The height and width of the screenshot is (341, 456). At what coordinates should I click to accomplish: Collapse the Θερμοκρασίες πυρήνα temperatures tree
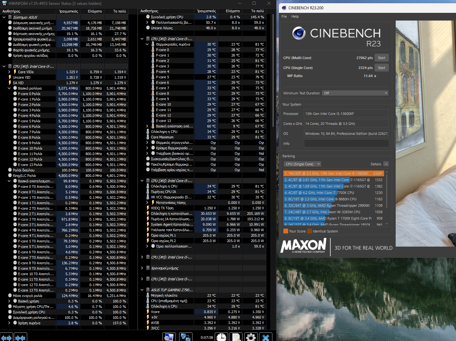[x=147, y=44]
